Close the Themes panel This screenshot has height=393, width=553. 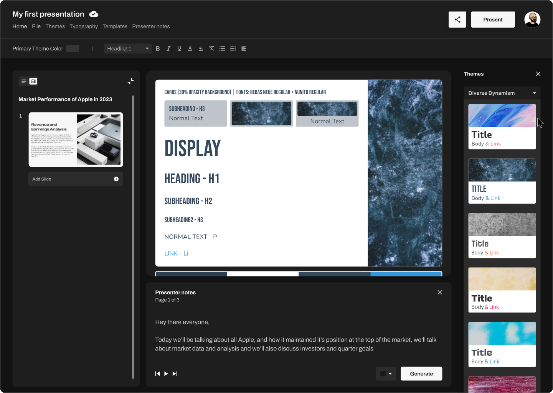click(x=538, y=74)
